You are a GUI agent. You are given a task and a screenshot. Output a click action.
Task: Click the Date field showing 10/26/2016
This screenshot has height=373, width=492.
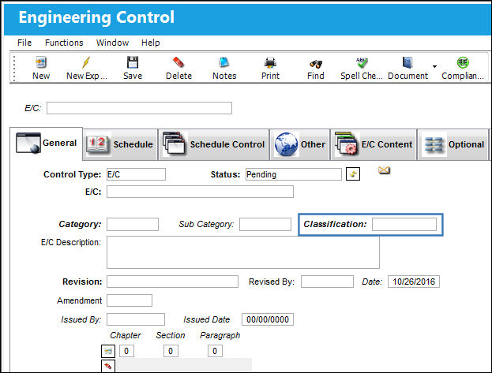(x=414, y=282)
